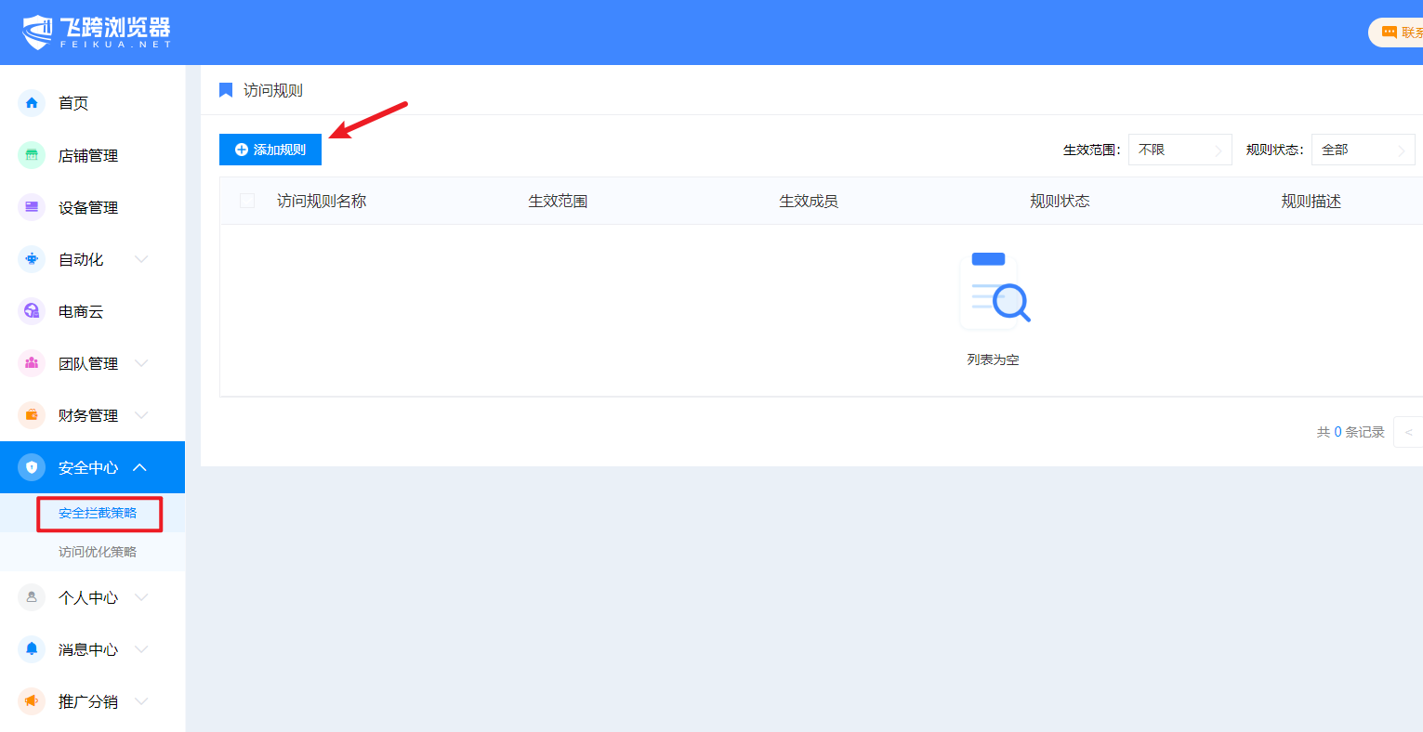The height and width of the screenshot is (732, 1423).
Task: Toggle the select-all checkbox in table header
Action: [247, 201]
